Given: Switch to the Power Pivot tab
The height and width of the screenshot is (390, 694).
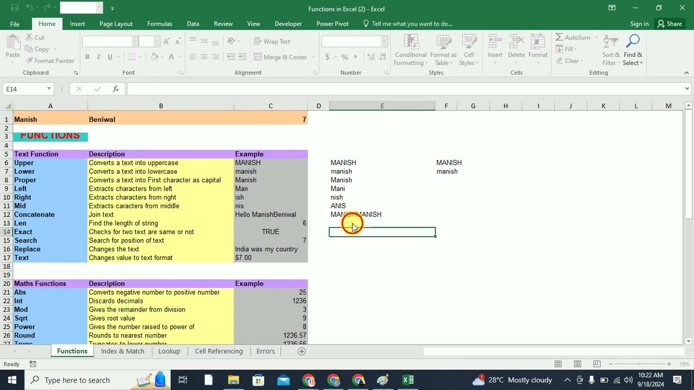Looking at the screenshot, I should pyautogui.click(x=332, y=24).
